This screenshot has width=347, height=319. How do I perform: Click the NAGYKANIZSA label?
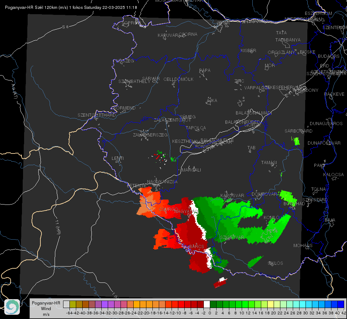[162, 182]
